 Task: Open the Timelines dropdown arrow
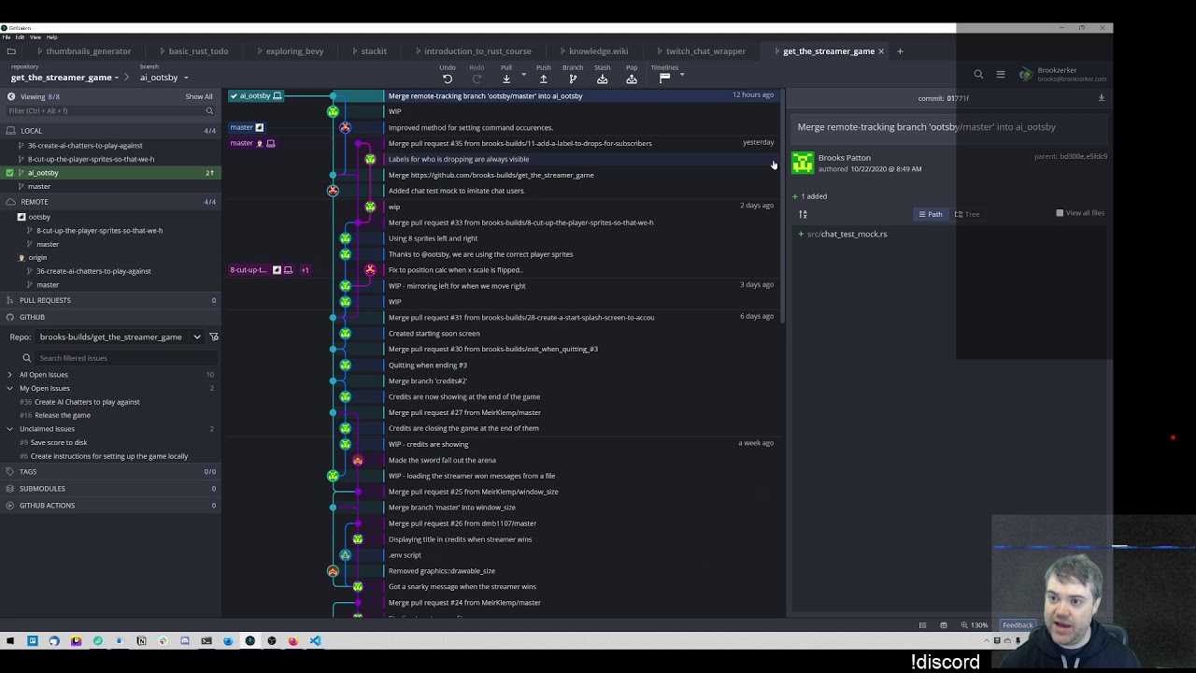click(682, 75)
